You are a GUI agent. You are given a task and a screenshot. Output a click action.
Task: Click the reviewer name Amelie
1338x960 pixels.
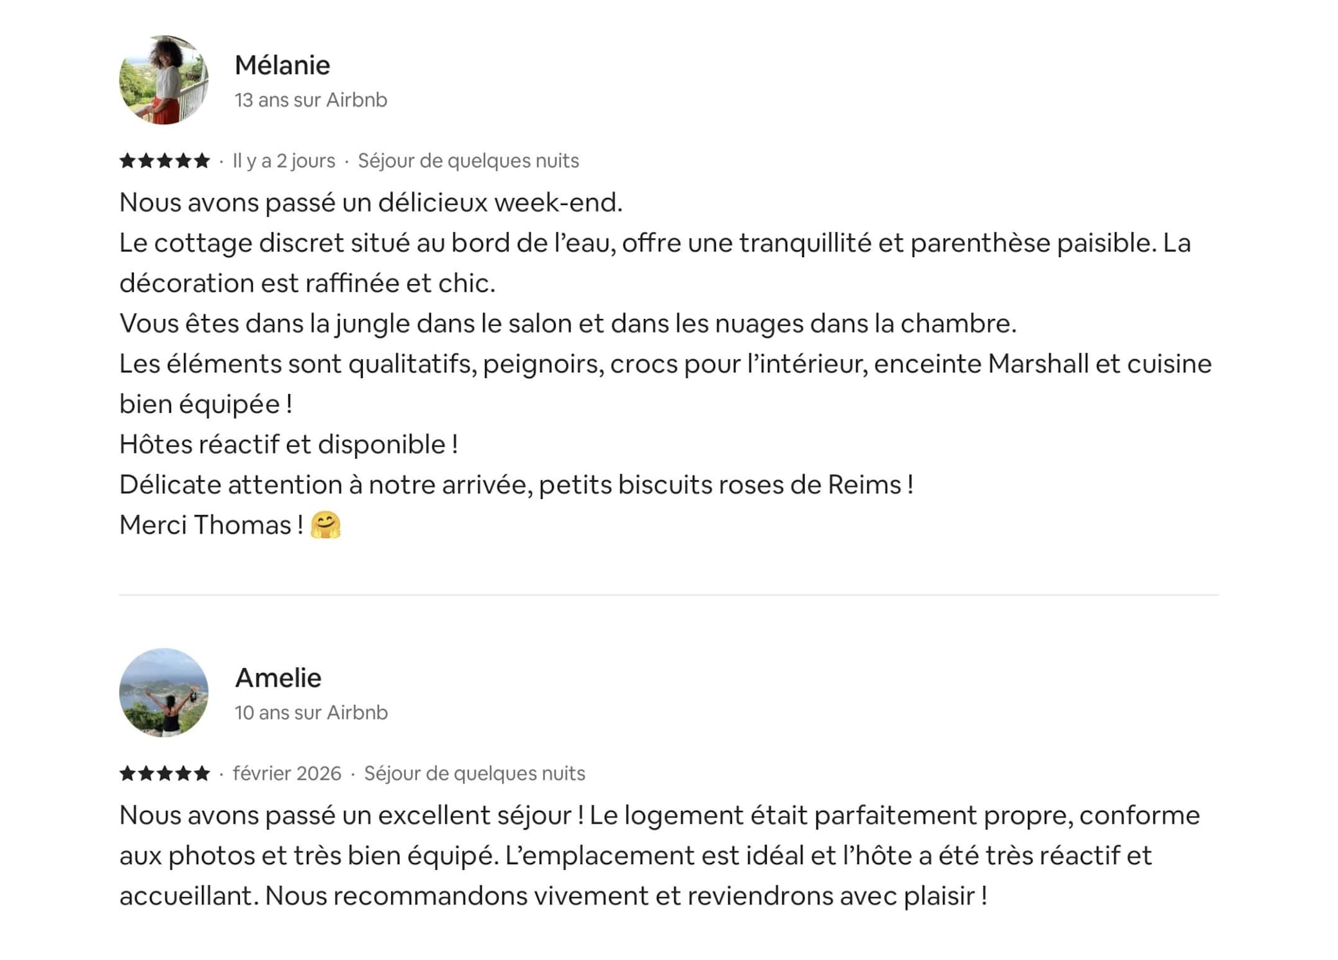click(x=278, y=678)
